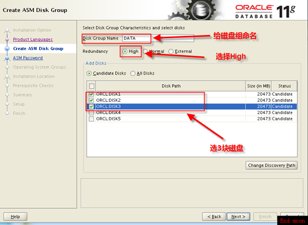Sort by Size (in MB) column header

259,86
